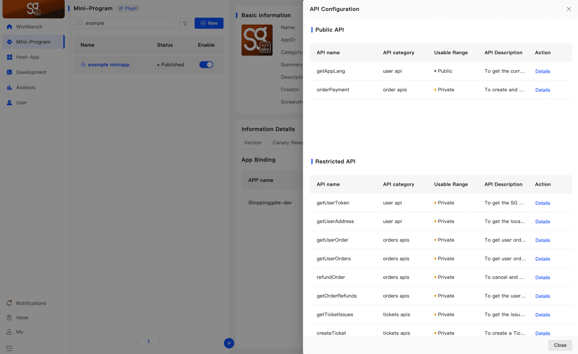Viewport: 578px width, 354px height.
Task: Click the New button
Action: tap(209, 23)
